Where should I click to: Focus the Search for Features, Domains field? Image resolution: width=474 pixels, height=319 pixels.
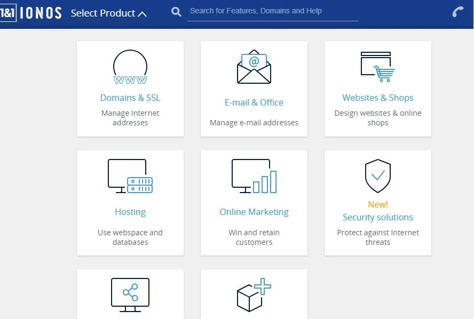pos(273,11)
